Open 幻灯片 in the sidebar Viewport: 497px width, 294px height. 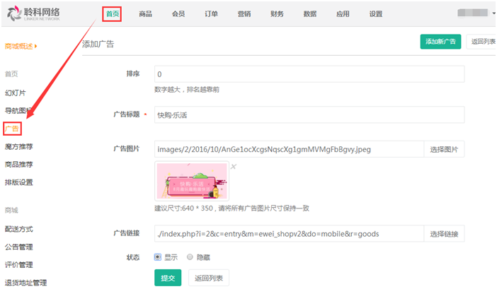click(x=15, y=93)
